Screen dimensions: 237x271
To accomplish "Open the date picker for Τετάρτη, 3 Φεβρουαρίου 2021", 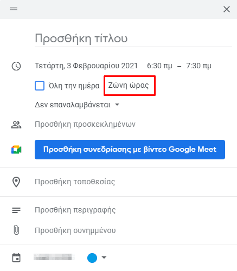I will coord(86,66).
